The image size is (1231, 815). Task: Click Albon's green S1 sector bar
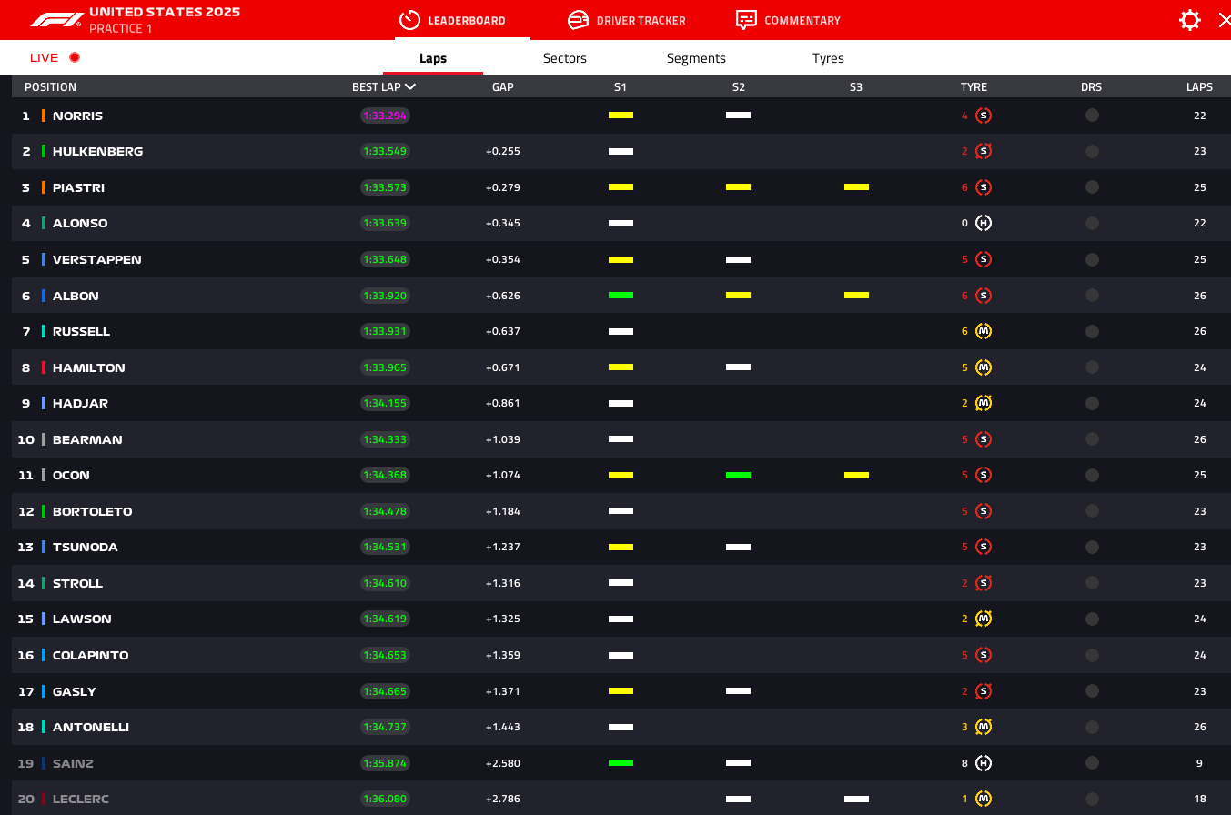click(621, 296)
